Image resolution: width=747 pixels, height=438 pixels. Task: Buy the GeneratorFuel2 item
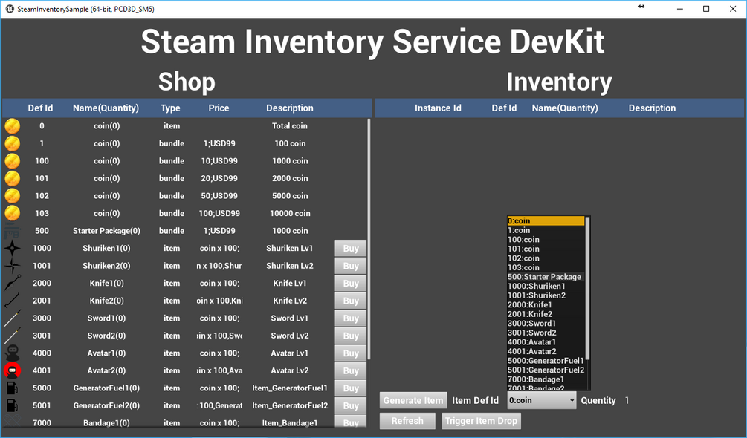[351, 405]
